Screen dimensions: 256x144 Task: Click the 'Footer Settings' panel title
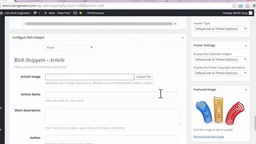pos(204,45)
